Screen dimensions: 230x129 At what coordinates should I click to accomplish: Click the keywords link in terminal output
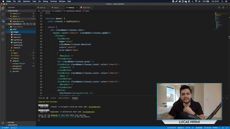(x=54, y=115)
